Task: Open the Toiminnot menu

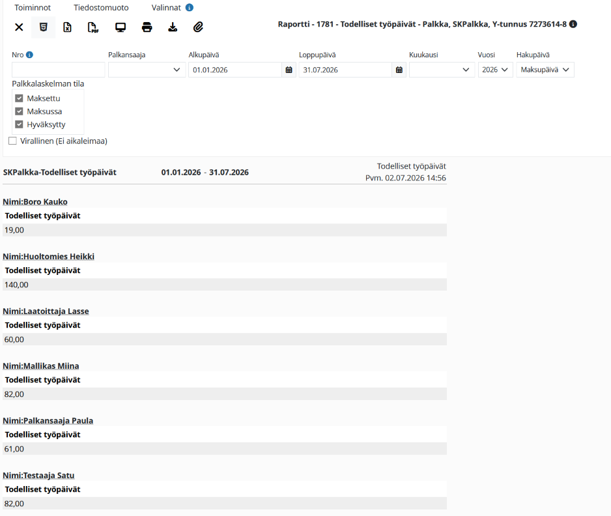Action: (33, 8)
